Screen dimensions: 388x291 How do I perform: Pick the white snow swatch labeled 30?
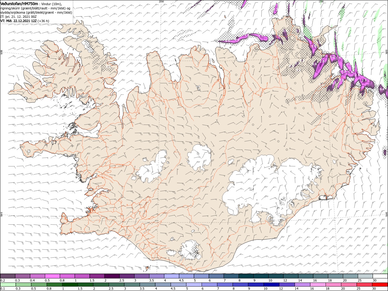point(380,276)
